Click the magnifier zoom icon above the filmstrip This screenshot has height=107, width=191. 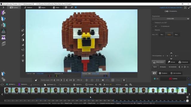pyautogui.click(x=131, y=84)
